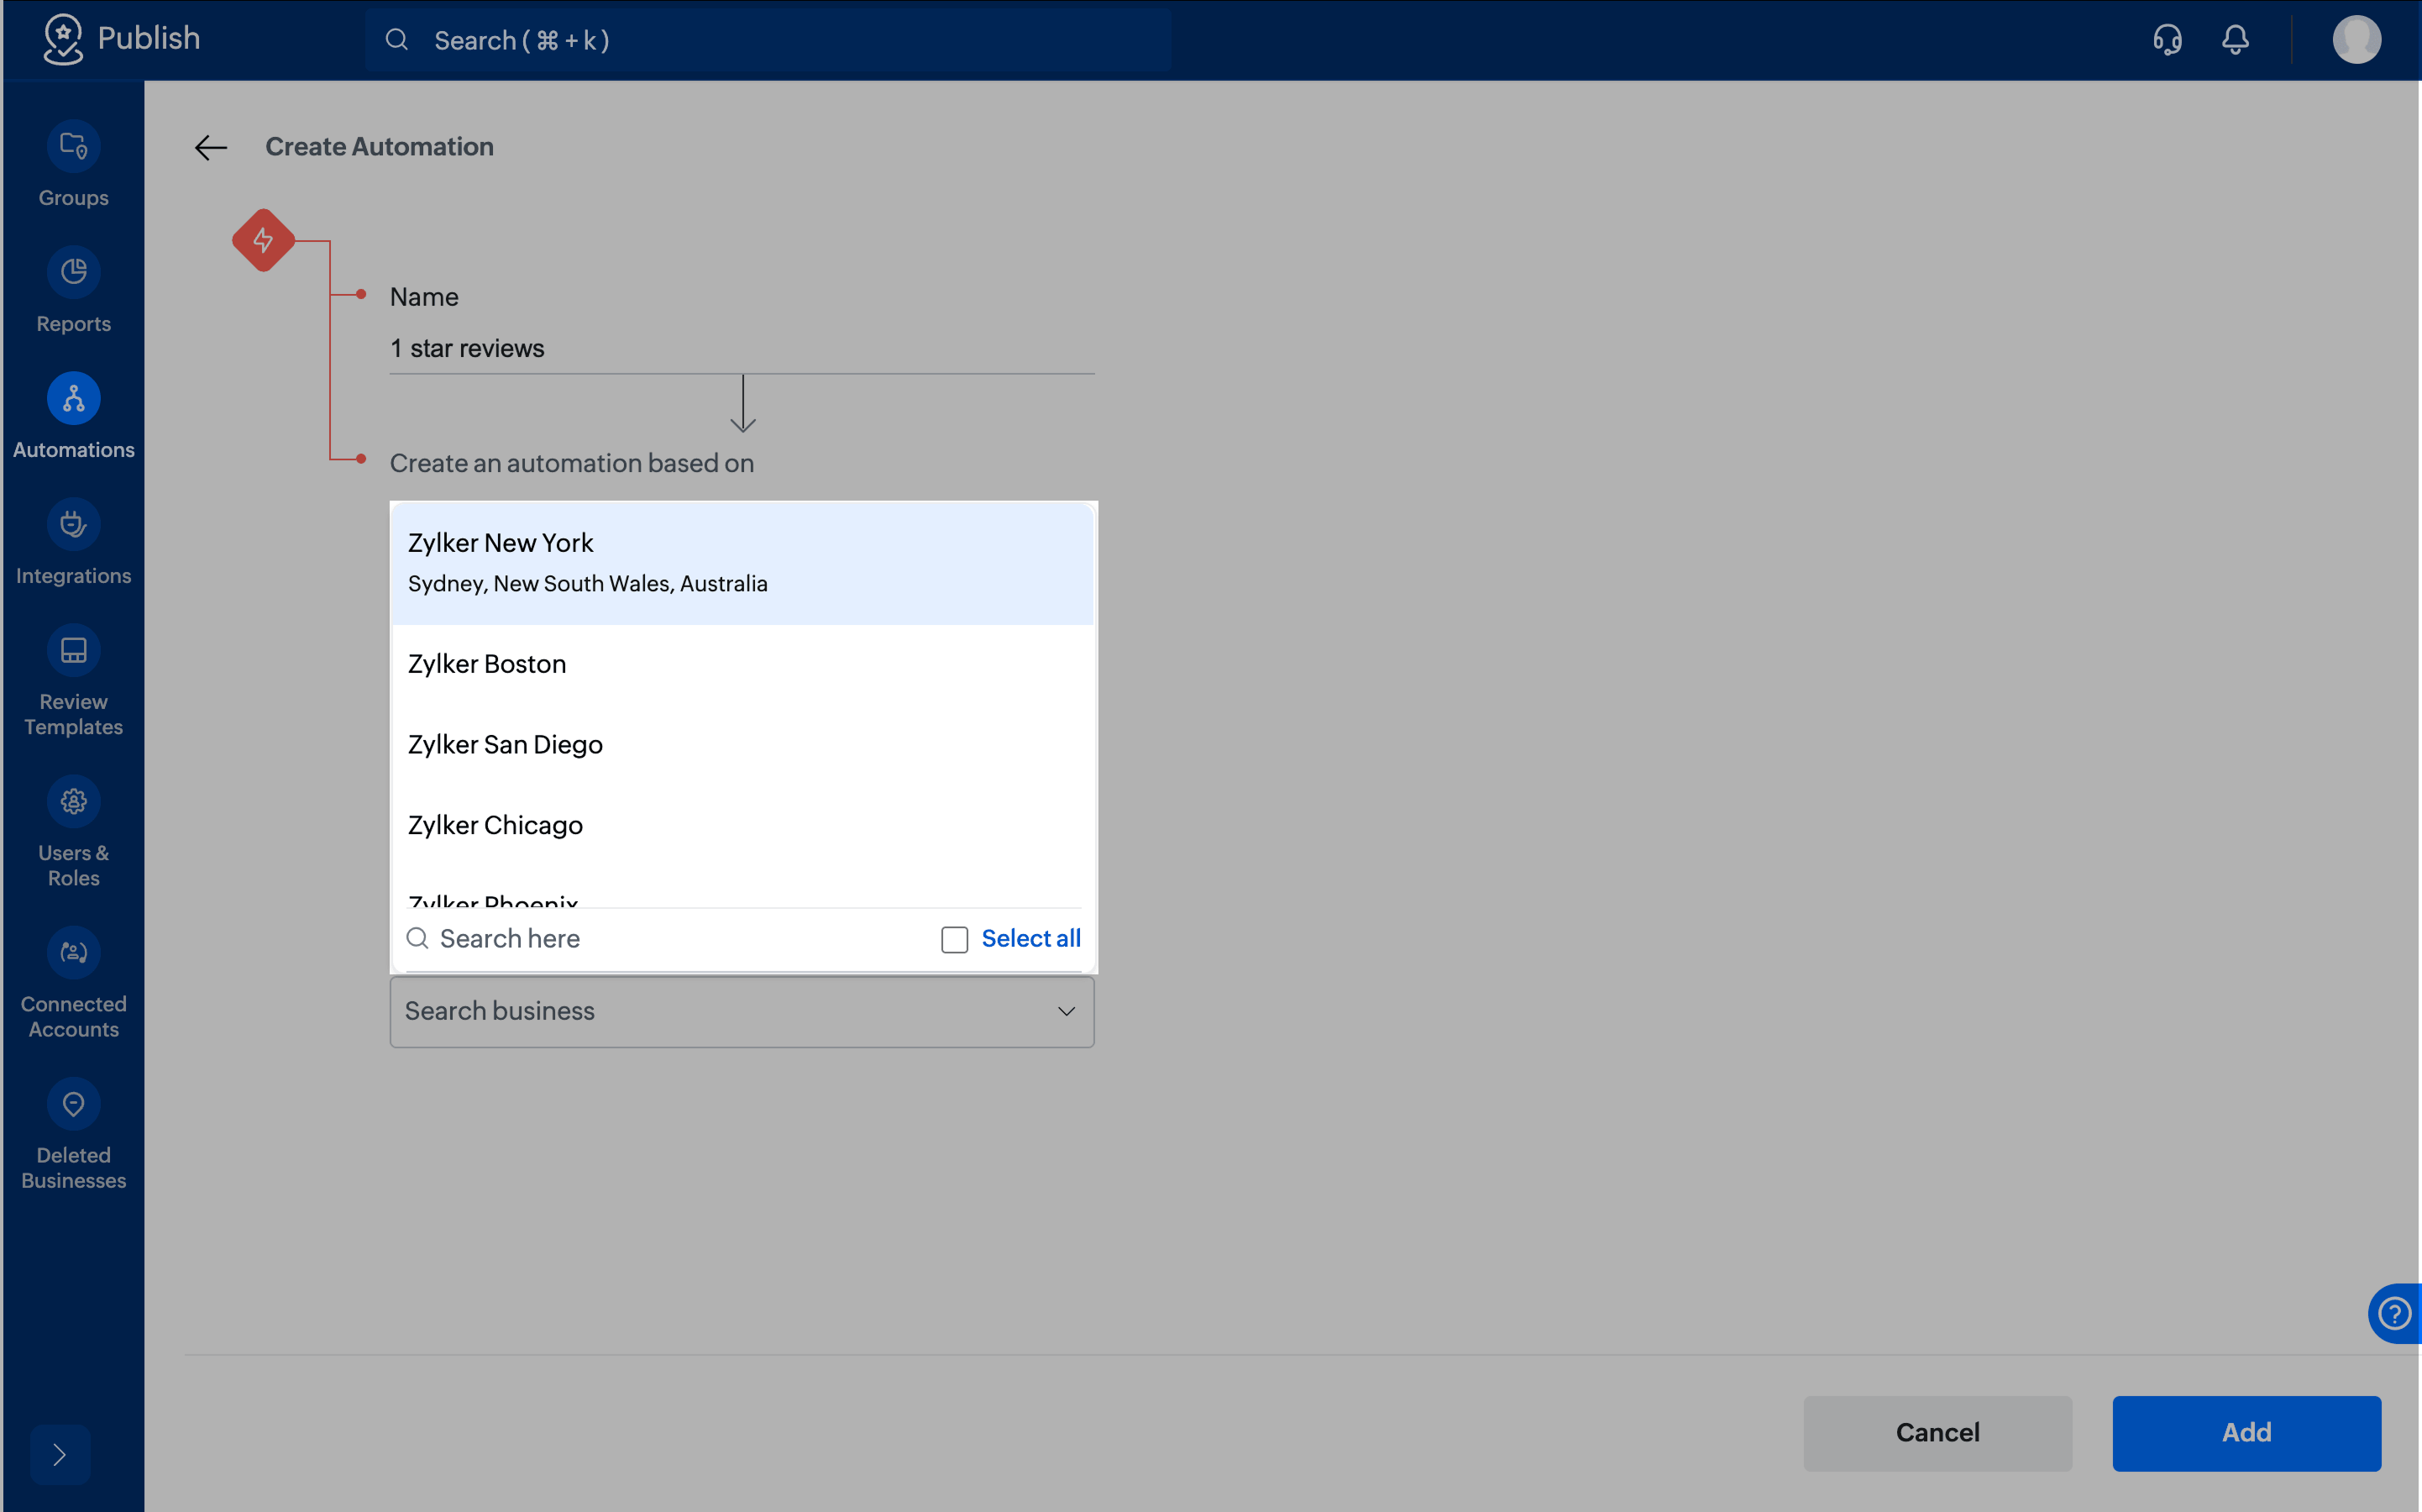
Task: Click the support headset icon
Action: [x=2166, y=40]
